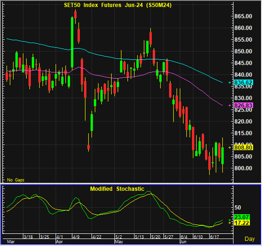Click the SET50 Index Futures Jun-24 title
Viewport: 262px width, 246px height.
[118, 5]
